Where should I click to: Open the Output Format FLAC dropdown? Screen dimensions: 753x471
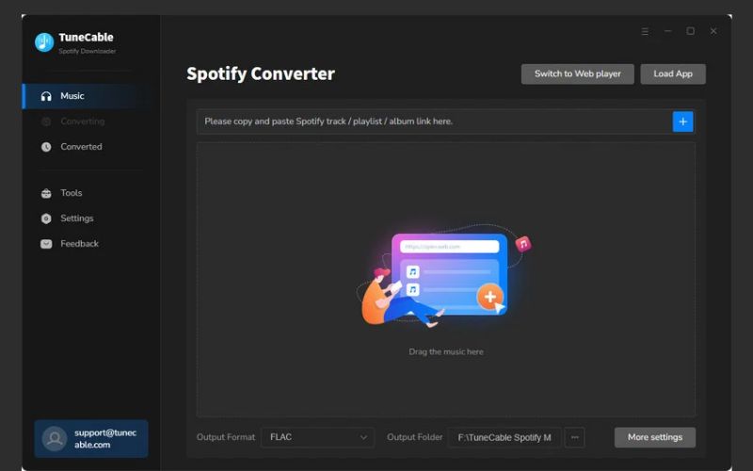317,437
